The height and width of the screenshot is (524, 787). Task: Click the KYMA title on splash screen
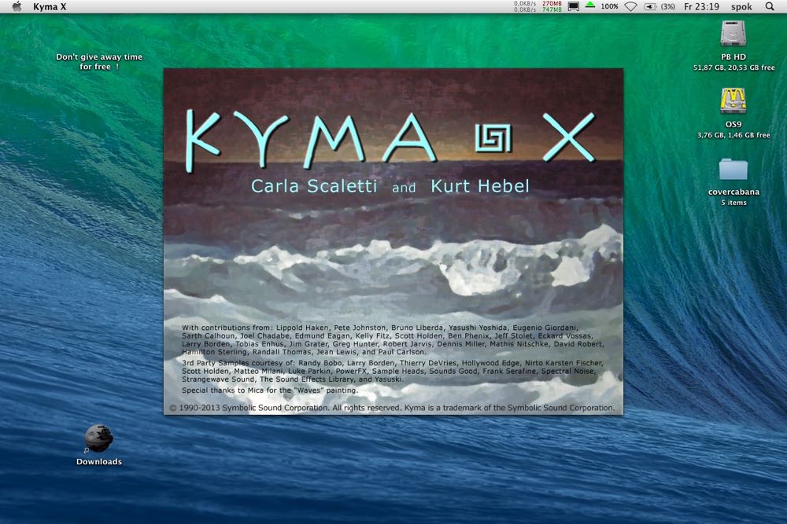[310, 141]
